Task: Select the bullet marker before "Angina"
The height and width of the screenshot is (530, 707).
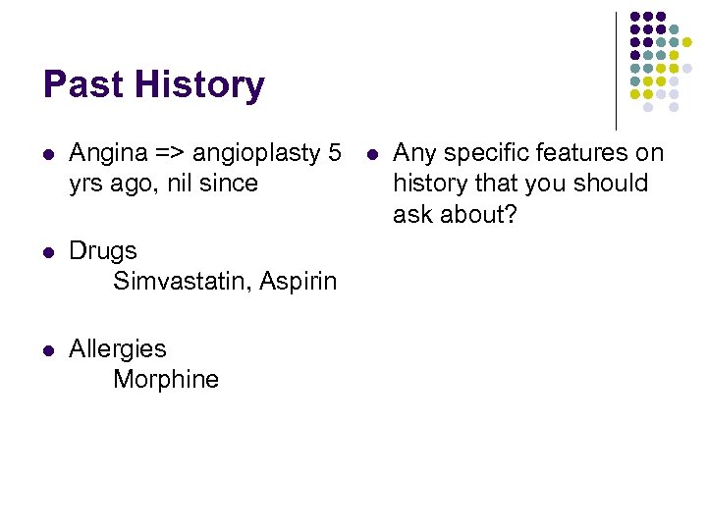Action: [48, 154]
